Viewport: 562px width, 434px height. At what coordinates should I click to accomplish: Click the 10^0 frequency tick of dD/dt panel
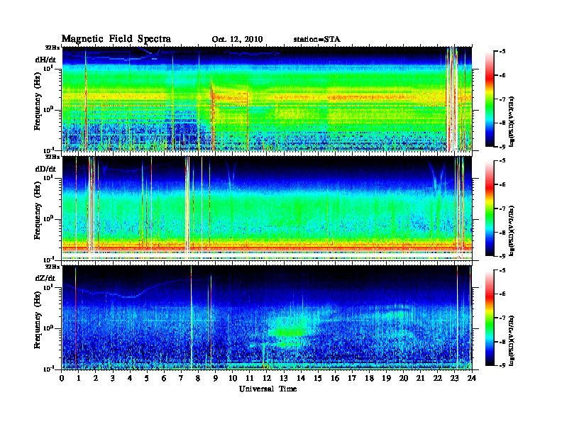(x=49, y=218)
